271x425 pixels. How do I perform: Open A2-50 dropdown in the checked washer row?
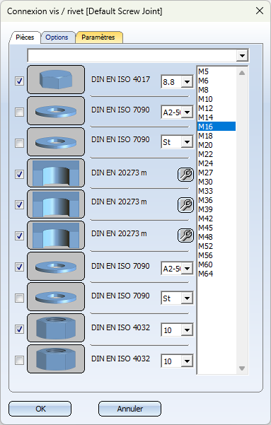pyautogui.click(x=188, y=269)
